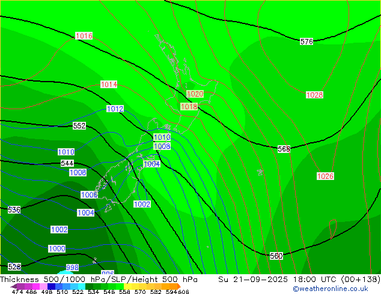Click the 1008 label just below the 544 label
This screenshot has width=381, height=294.
pos(78,173)
